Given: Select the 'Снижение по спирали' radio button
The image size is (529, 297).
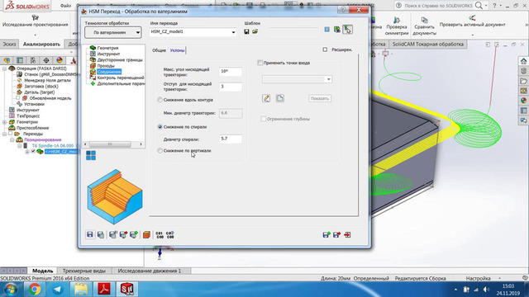Looking at the screenshot, I should click(160, 126).
